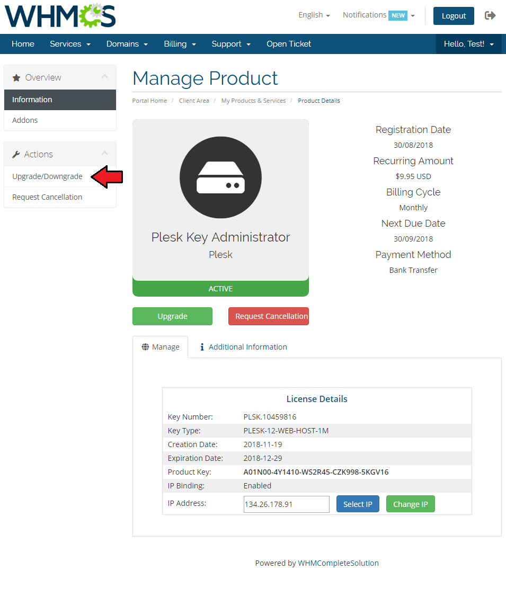Click the IP Binding Enabled value
506x597 pixels.
coord(258,486)
